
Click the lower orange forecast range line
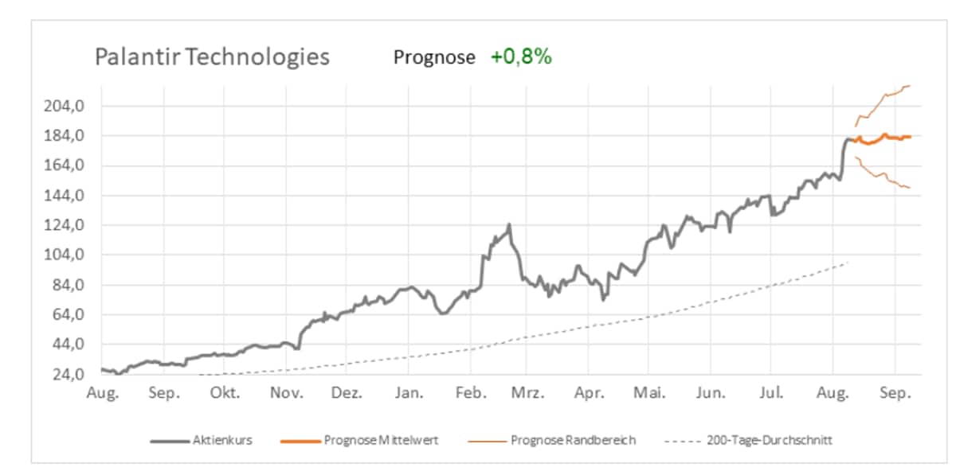click(884, 178)
